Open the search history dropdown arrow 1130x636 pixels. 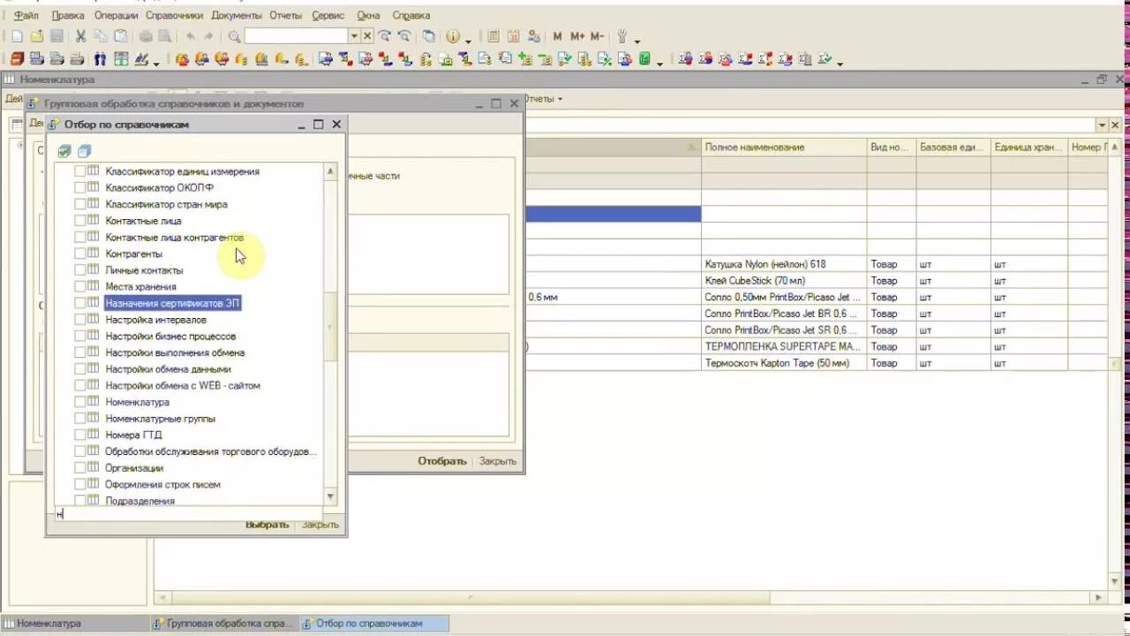coord(354,36)
